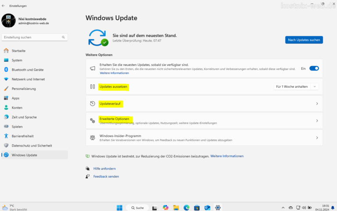Open the Bluetooth und Geräte icon
The height and width of the screenshot is (211, 337).
point(6,70)
